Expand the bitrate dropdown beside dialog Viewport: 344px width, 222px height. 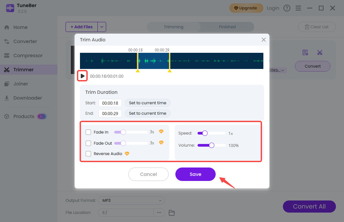coord(283,70)
